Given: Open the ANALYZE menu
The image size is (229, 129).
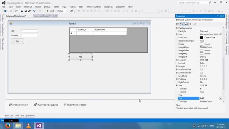Looking at the screenshot, I should (108, 7).
